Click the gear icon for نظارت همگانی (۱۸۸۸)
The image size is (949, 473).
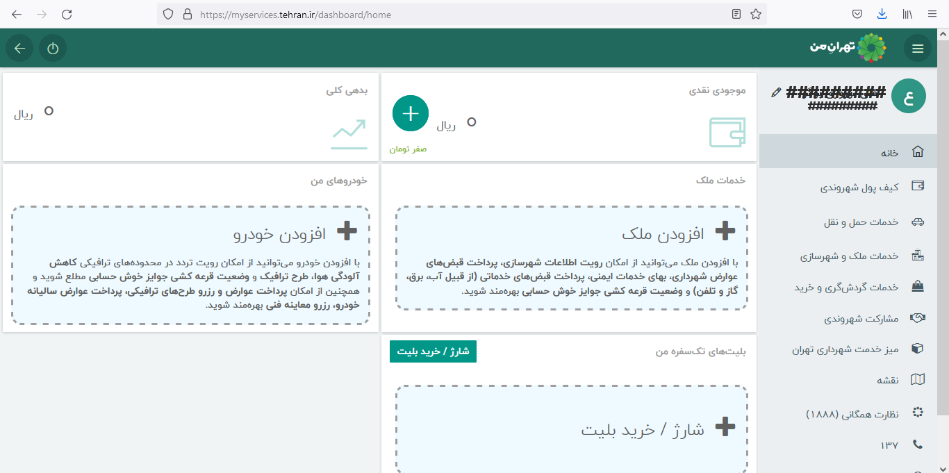[x=917, y=412]
